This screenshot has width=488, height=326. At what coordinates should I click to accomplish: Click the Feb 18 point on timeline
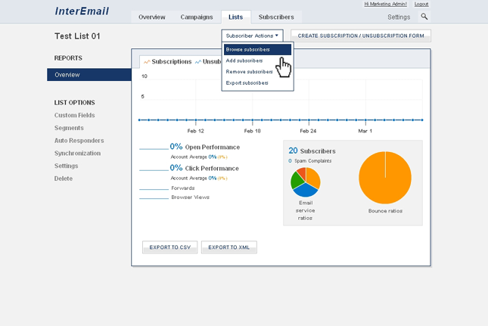pyautogui.click(x=253, y=120)
